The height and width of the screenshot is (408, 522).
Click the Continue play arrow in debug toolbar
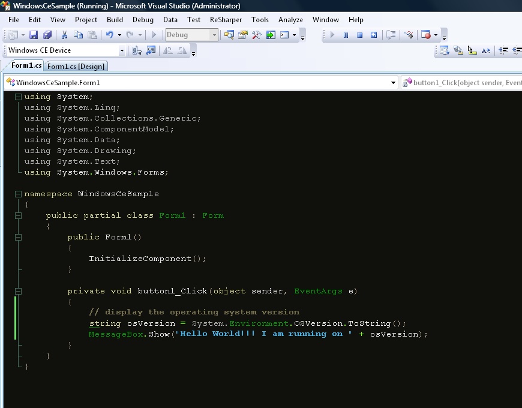point(332,35)
